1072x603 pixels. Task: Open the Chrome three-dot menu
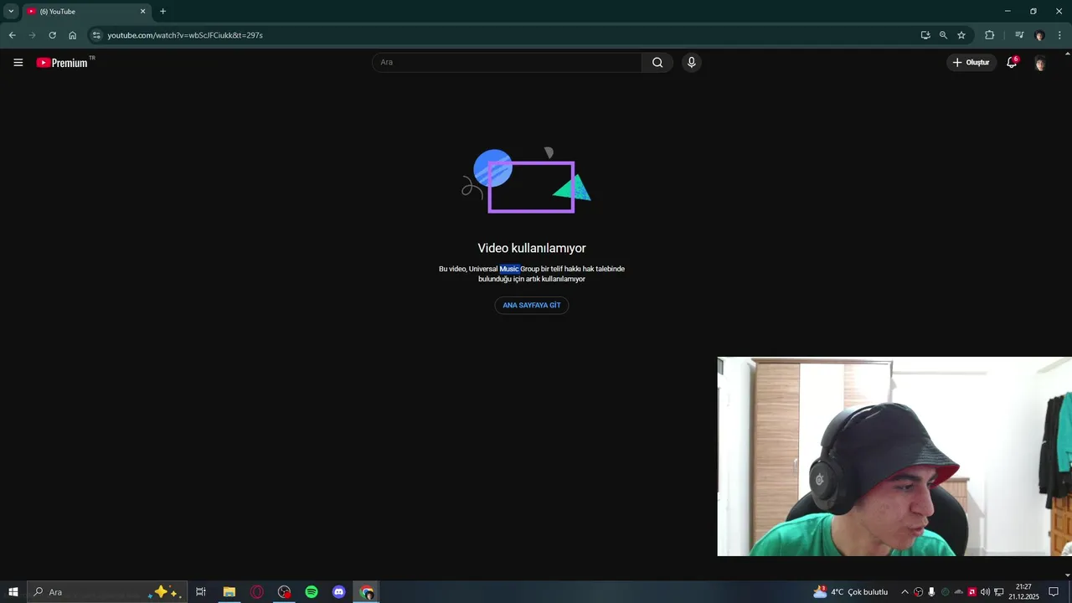(x=1059, y=35)
